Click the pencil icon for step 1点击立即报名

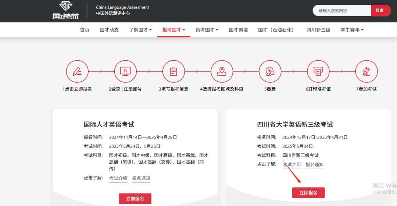(x=77, y=71)
